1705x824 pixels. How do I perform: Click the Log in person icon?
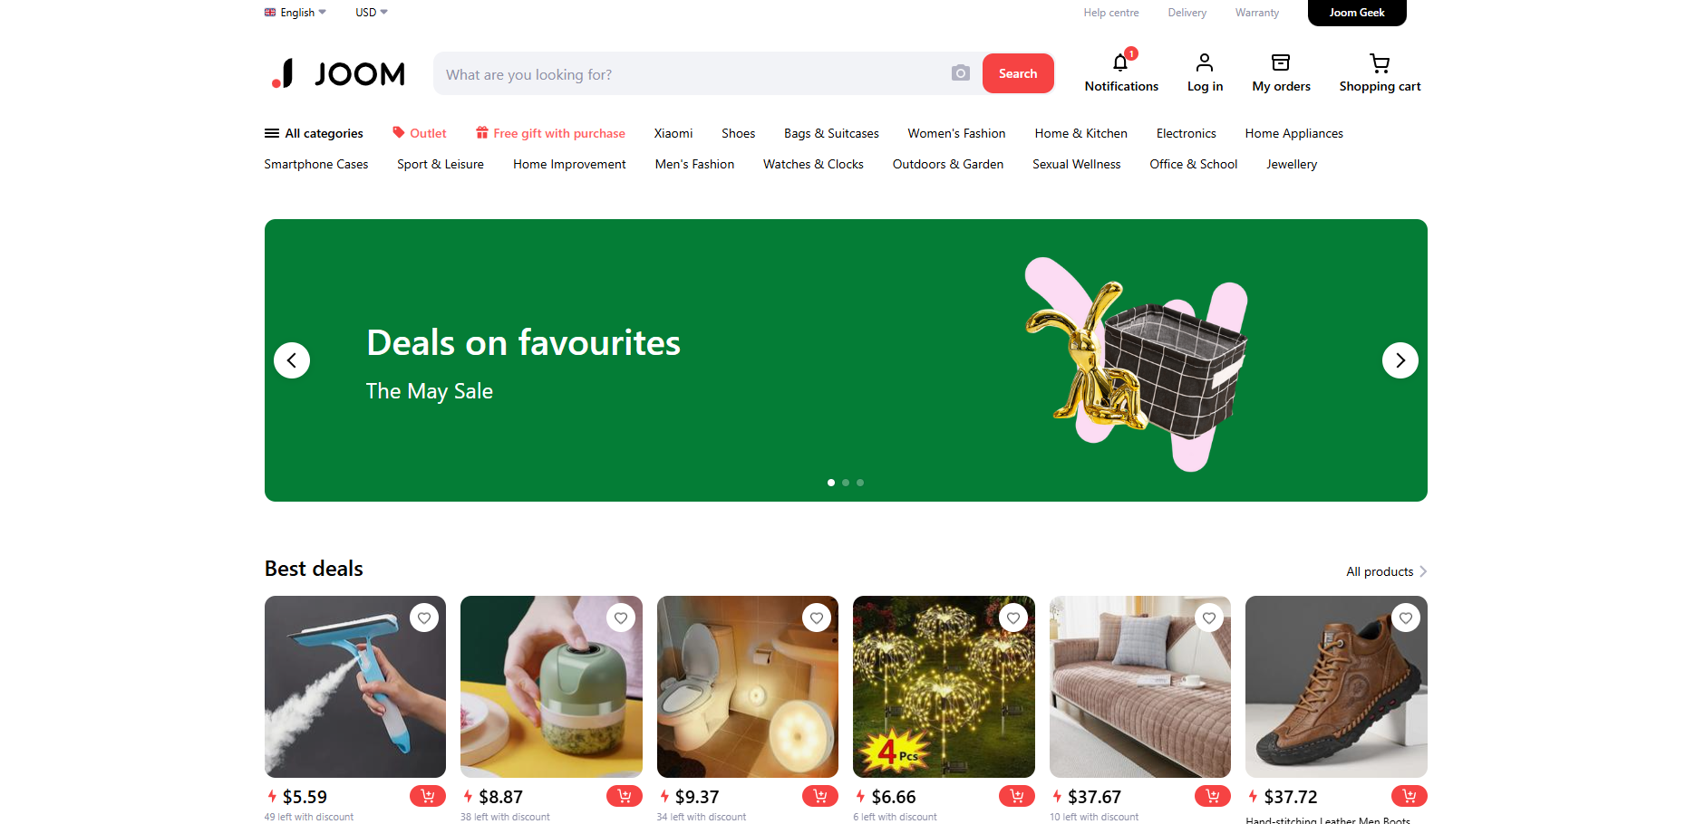point(1205,62)
